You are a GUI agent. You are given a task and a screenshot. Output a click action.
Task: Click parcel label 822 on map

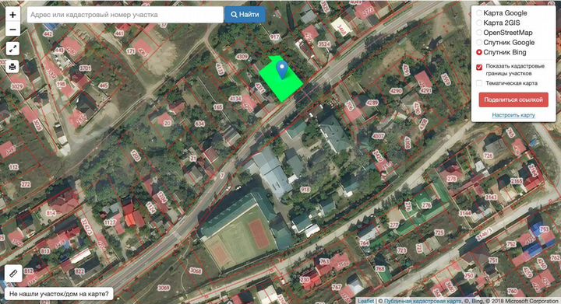[x=79, y=271]
